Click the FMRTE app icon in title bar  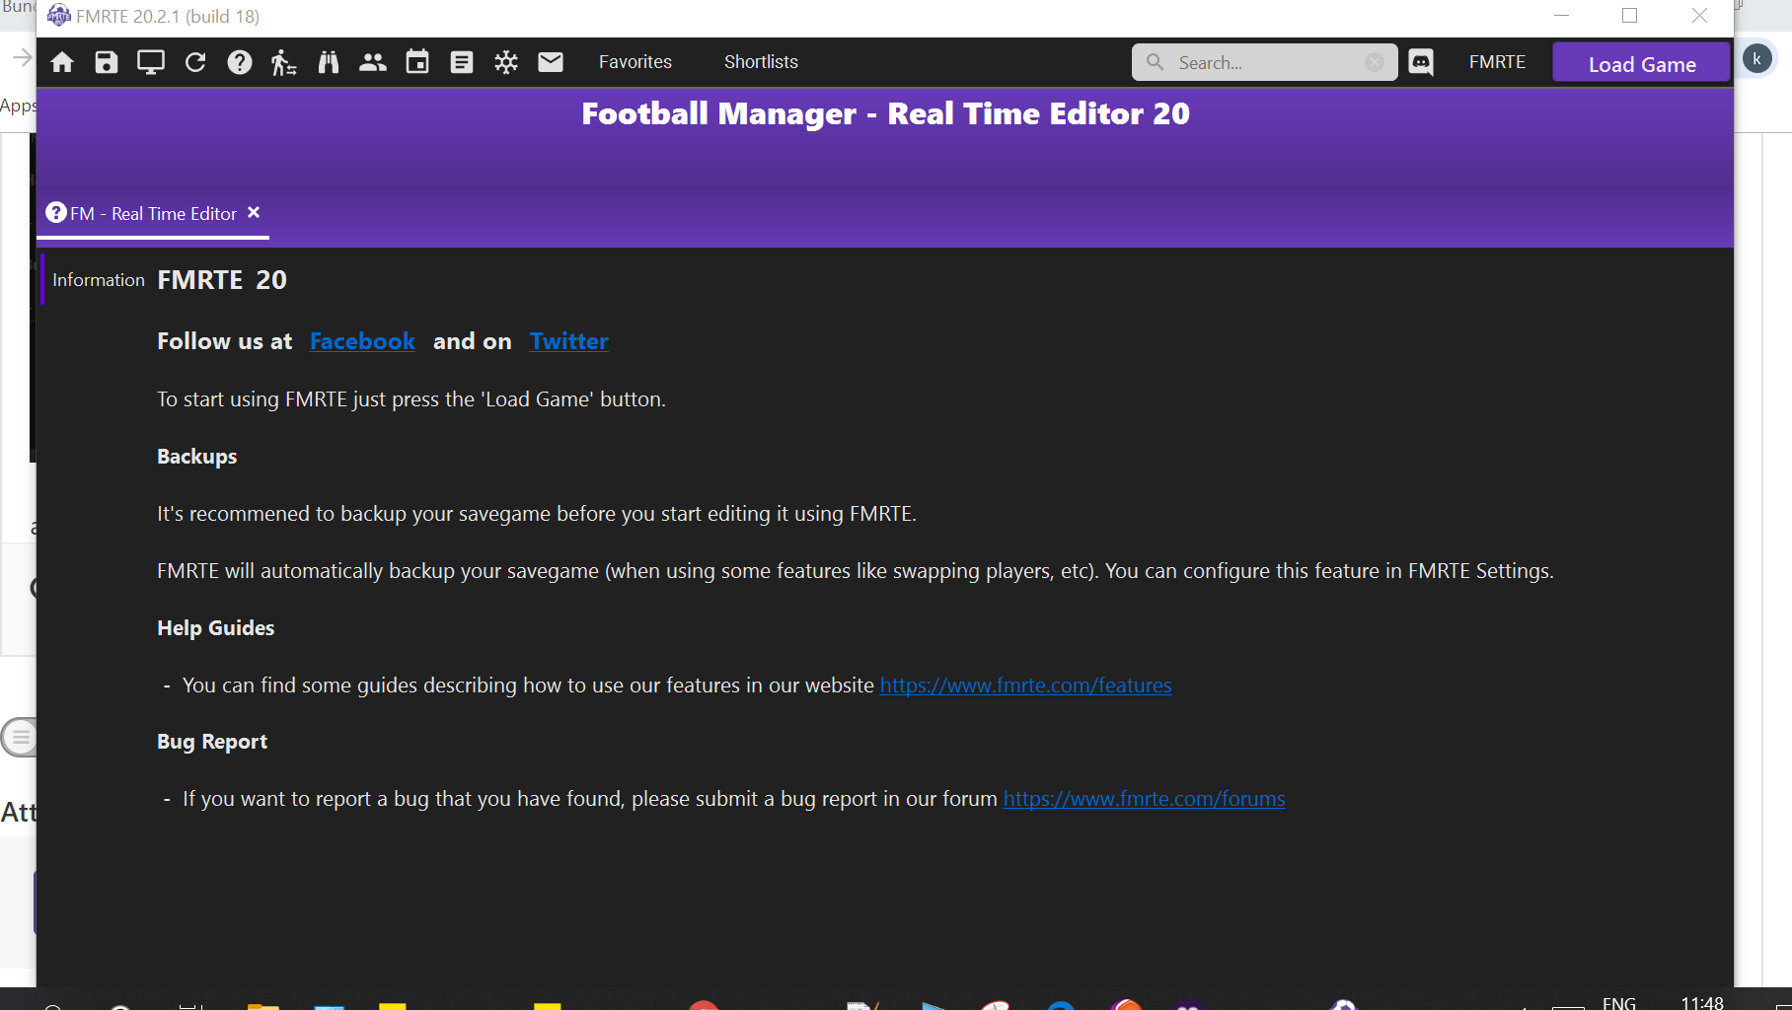[x=59, y=16]
